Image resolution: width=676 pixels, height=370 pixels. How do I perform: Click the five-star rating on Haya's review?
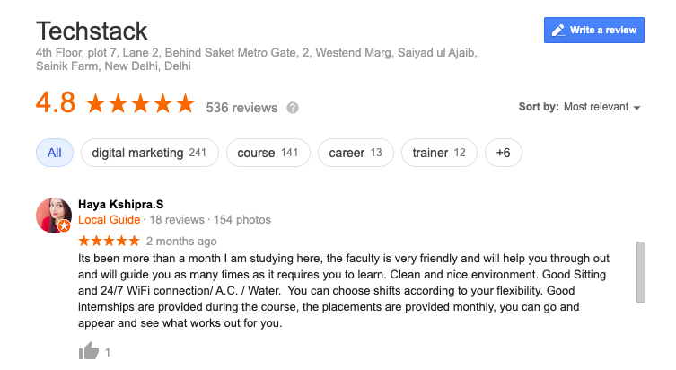(109, 241)
